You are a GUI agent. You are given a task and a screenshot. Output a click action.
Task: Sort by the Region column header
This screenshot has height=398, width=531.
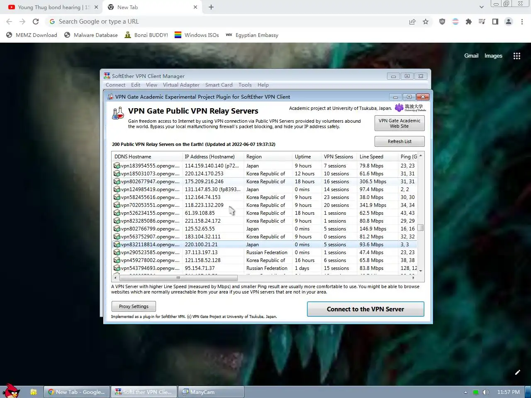pos(268,157)
